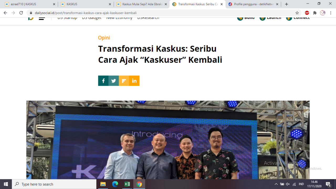The image size is (336, 189).
Task: Open the notification center icon
Action: pyautogui.click(x=328, y=184)
